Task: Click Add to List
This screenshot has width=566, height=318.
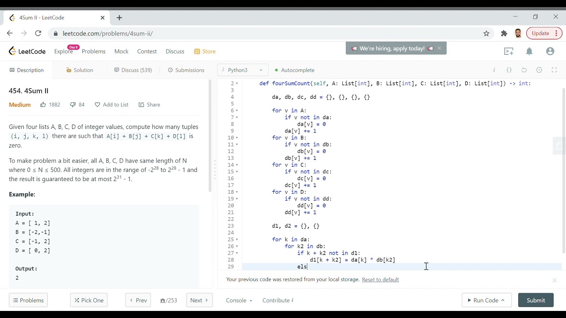Action: 111,105
